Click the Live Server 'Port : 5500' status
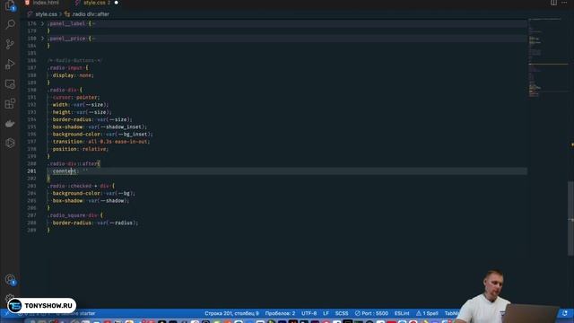The height and width of the screenshot is (323, 574). point(371,313)
